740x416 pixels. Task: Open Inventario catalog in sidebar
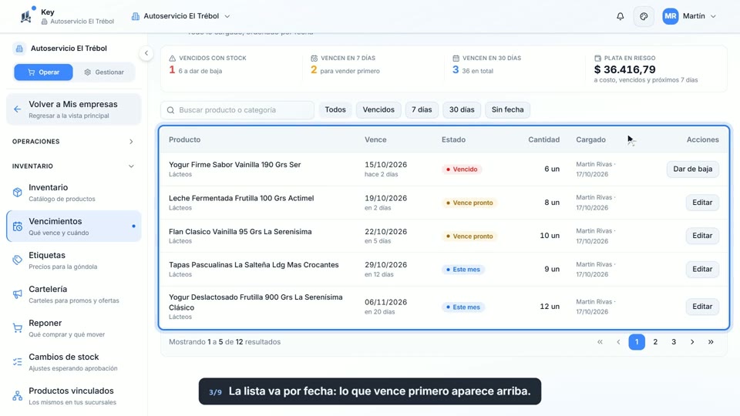click(74, 193)
